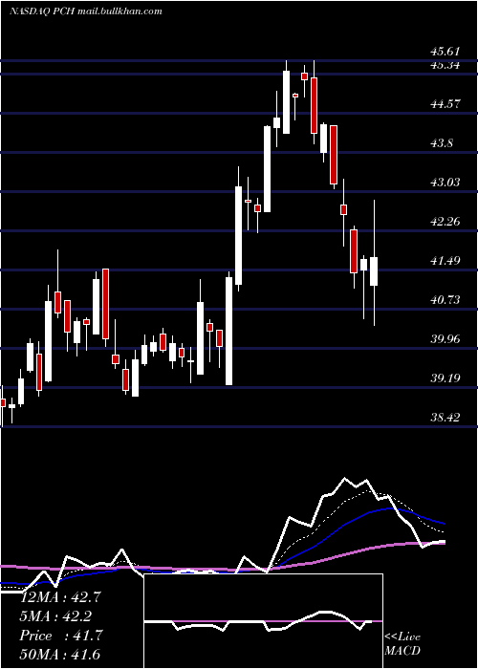Click the NASDAQ PCH chart title text
The width and height of the screenshot is (478, 669).
pyautogui.click(x=86, y=11)
